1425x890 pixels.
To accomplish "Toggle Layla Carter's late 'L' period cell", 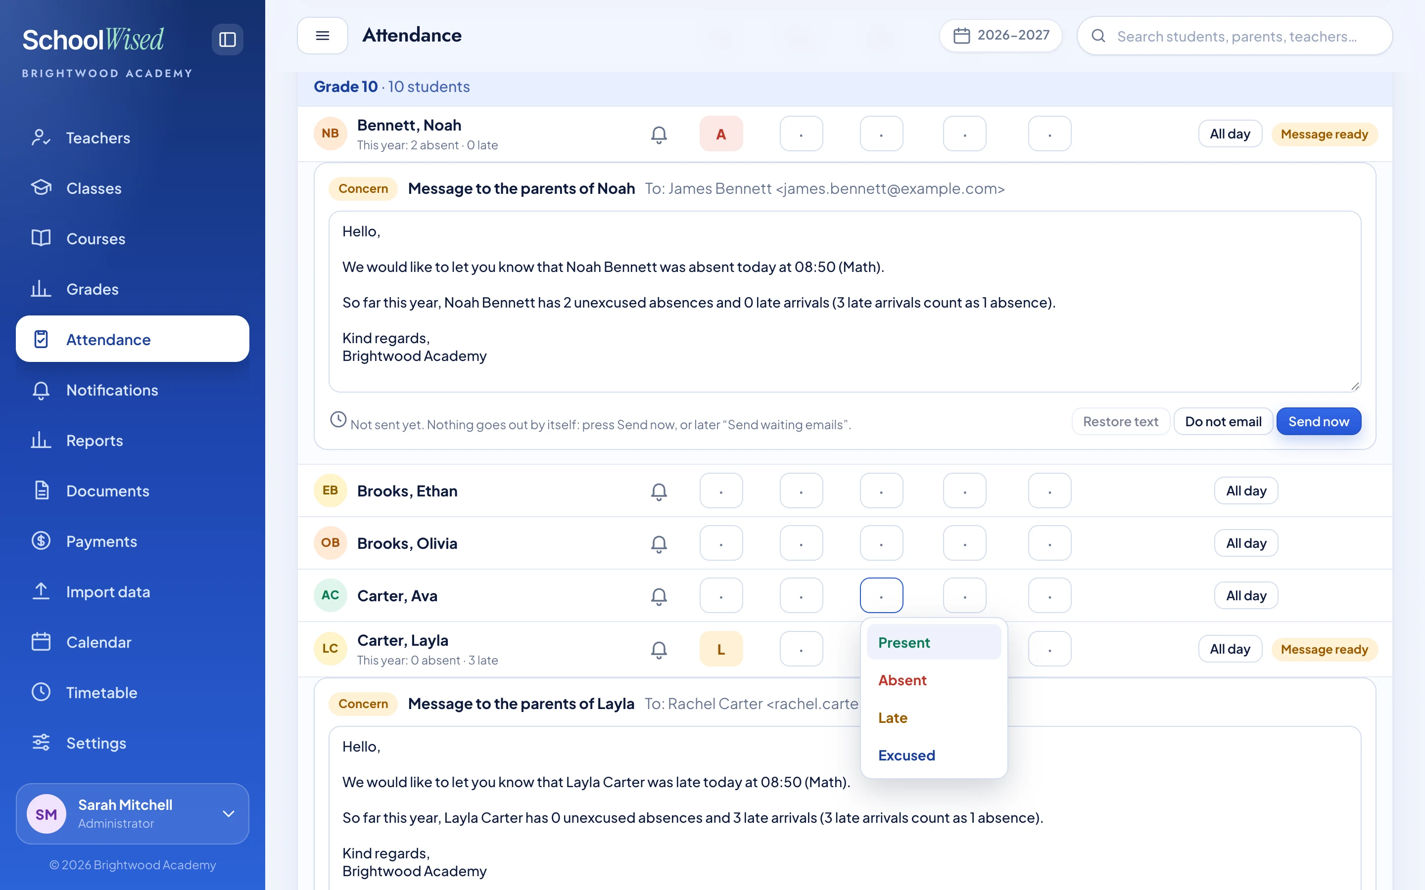I will pos(721,649).
